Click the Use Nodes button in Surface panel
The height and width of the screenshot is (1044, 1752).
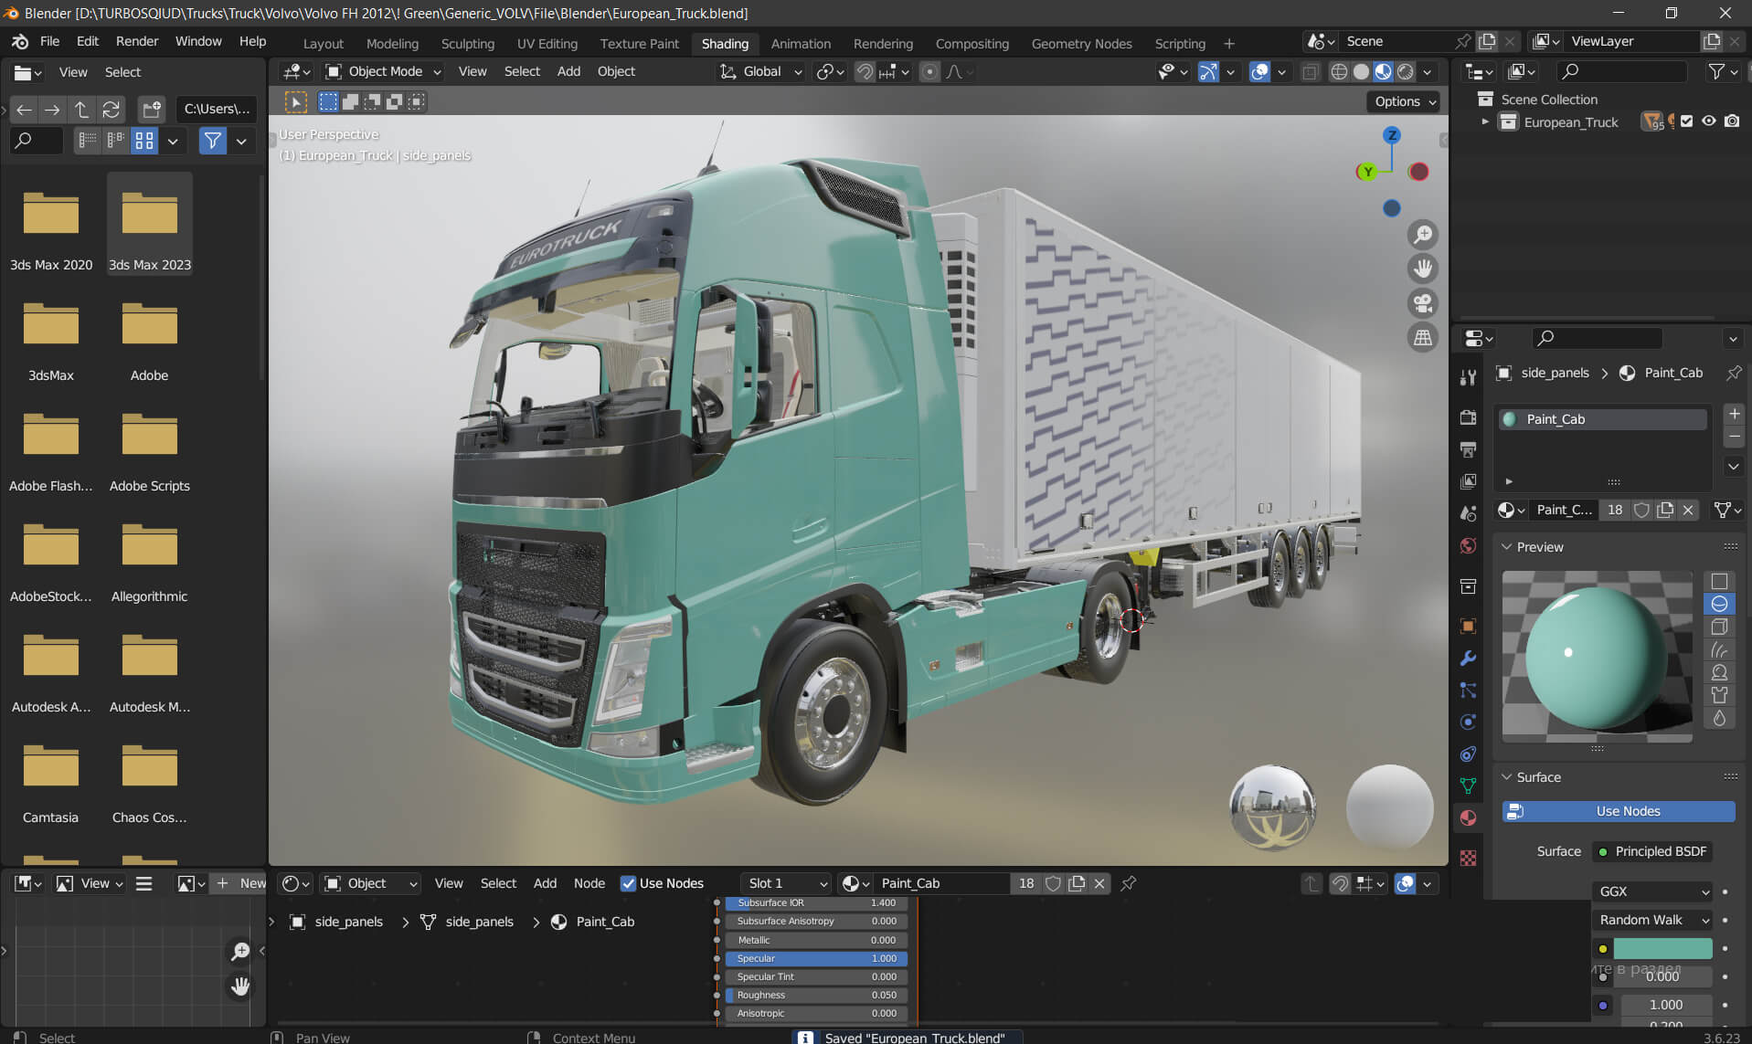[x=1619, y=811]
